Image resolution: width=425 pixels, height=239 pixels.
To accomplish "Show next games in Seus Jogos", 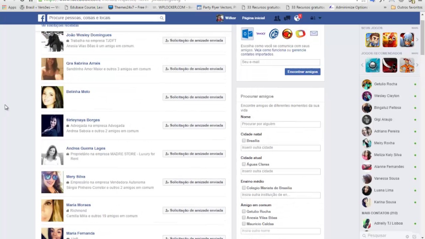I will click(417, 40).
